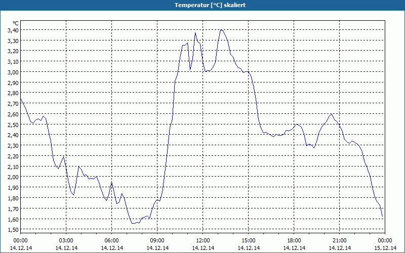Click the "15:00" time axis label
Image resolution: width=405 pixels, height=253 pixels.
[x=249, y=241]
